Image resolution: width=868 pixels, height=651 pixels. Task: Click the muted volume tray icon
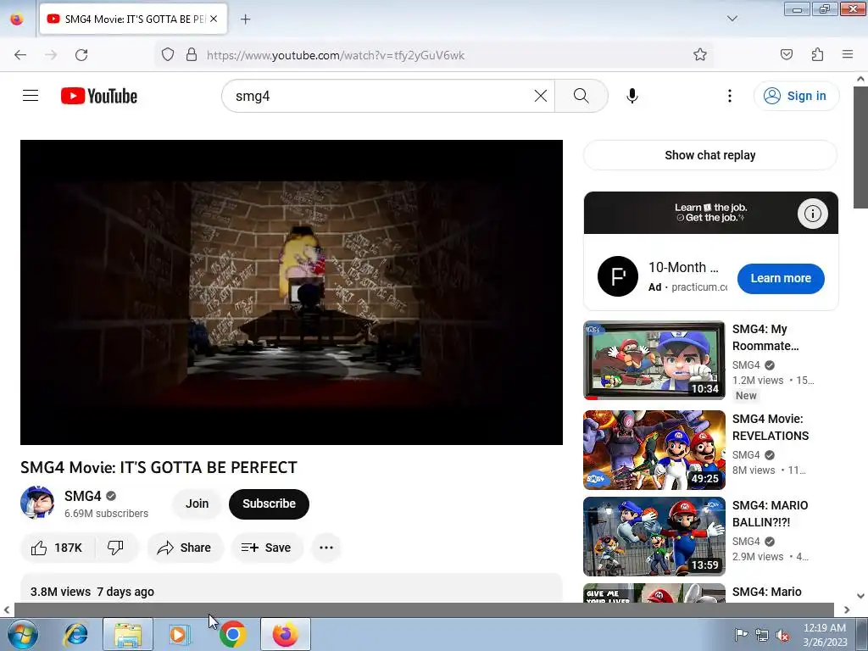click(x=782, y=635)
